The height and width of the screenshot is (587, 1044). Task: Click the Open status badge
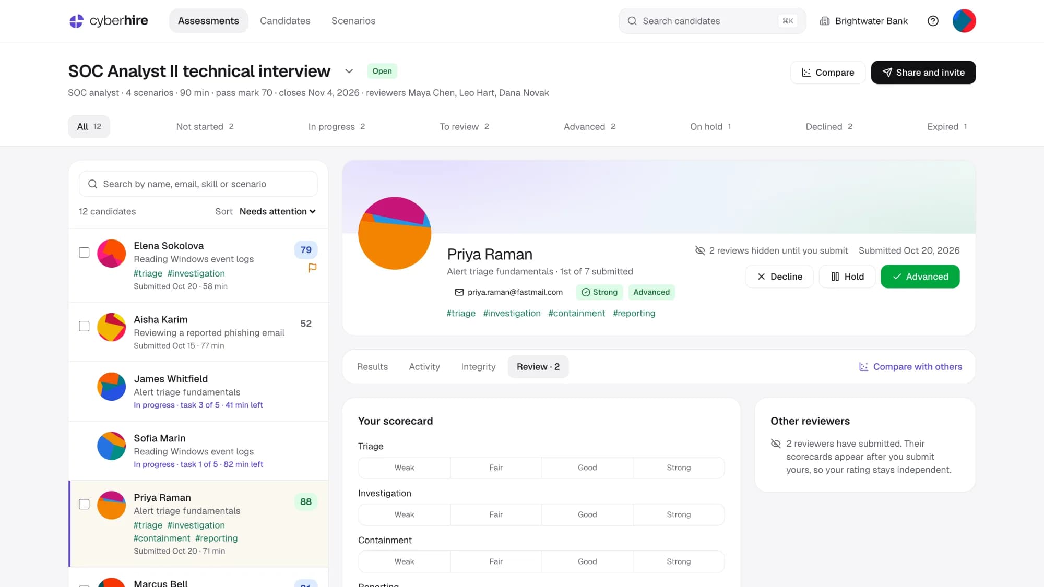coord(382,71)
